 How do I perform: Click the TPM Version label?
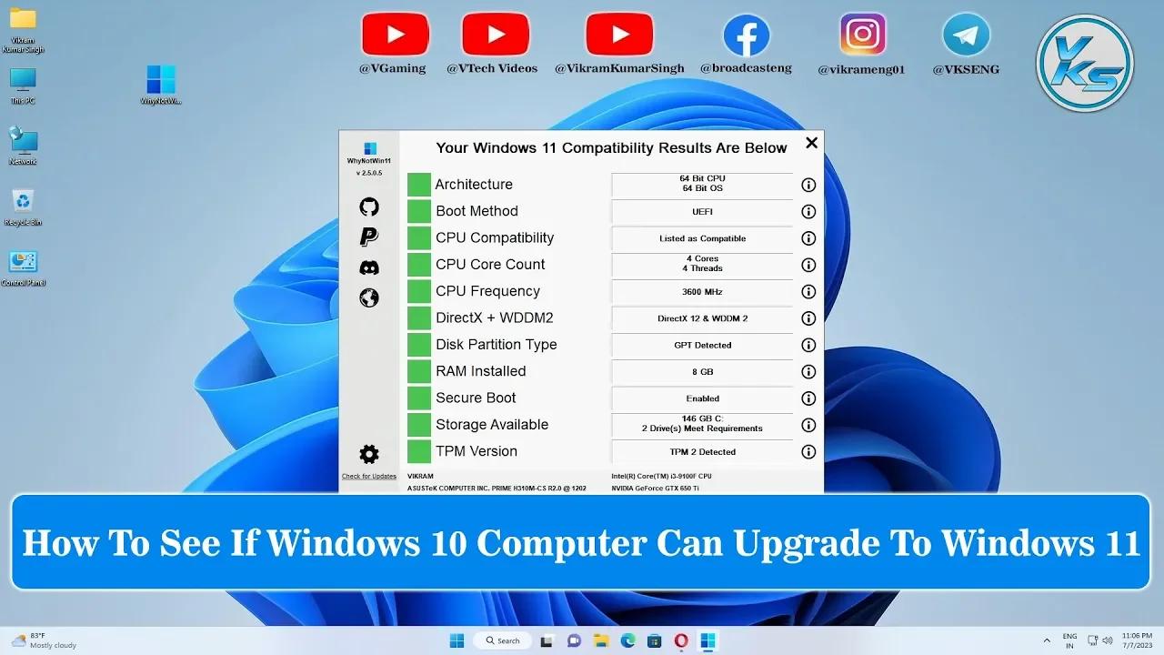477,451
